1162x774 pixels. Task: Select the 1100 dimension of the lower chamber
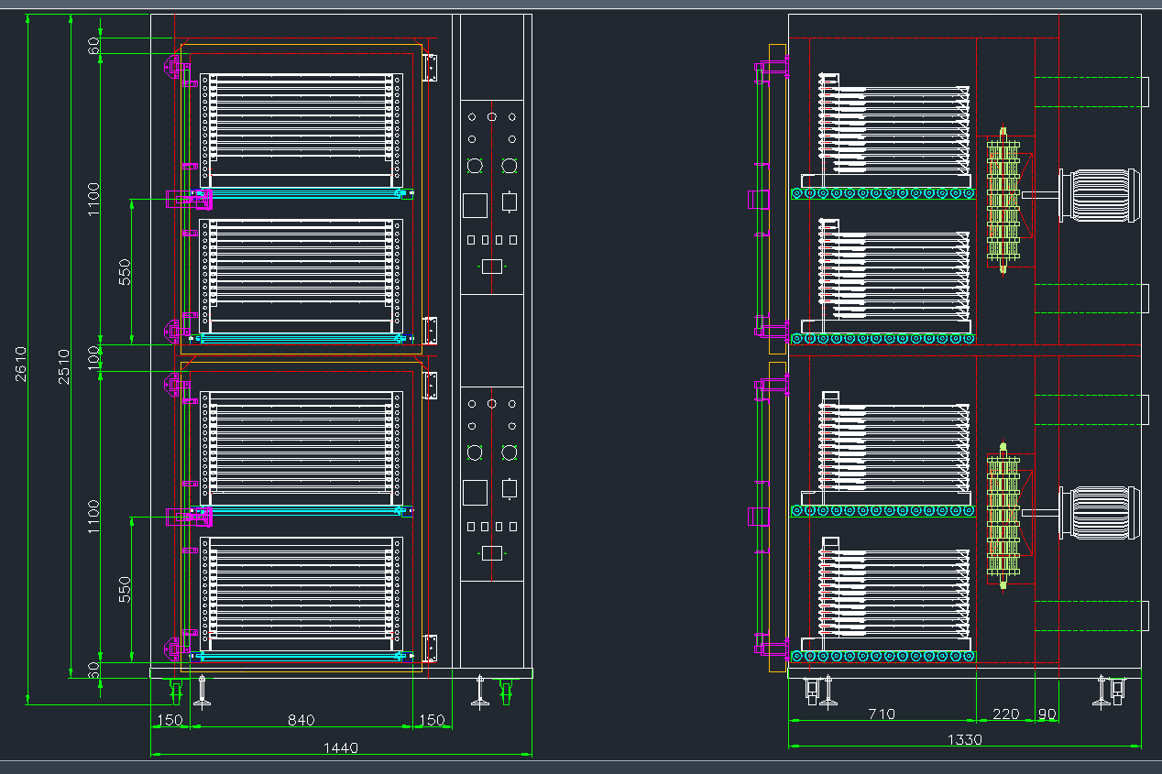coord(93,518)
